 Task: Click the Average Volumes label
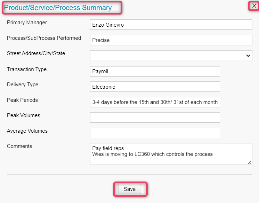point(27,131)
